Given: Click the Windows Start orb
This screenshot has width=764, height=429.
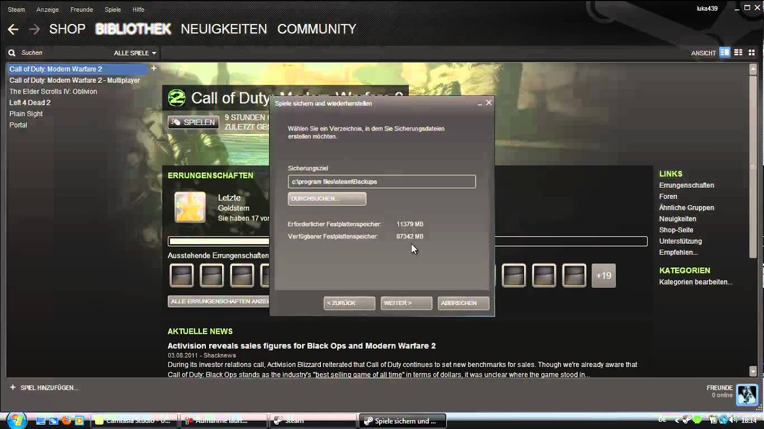Looking at the screenshot, I should pos(16,420).
